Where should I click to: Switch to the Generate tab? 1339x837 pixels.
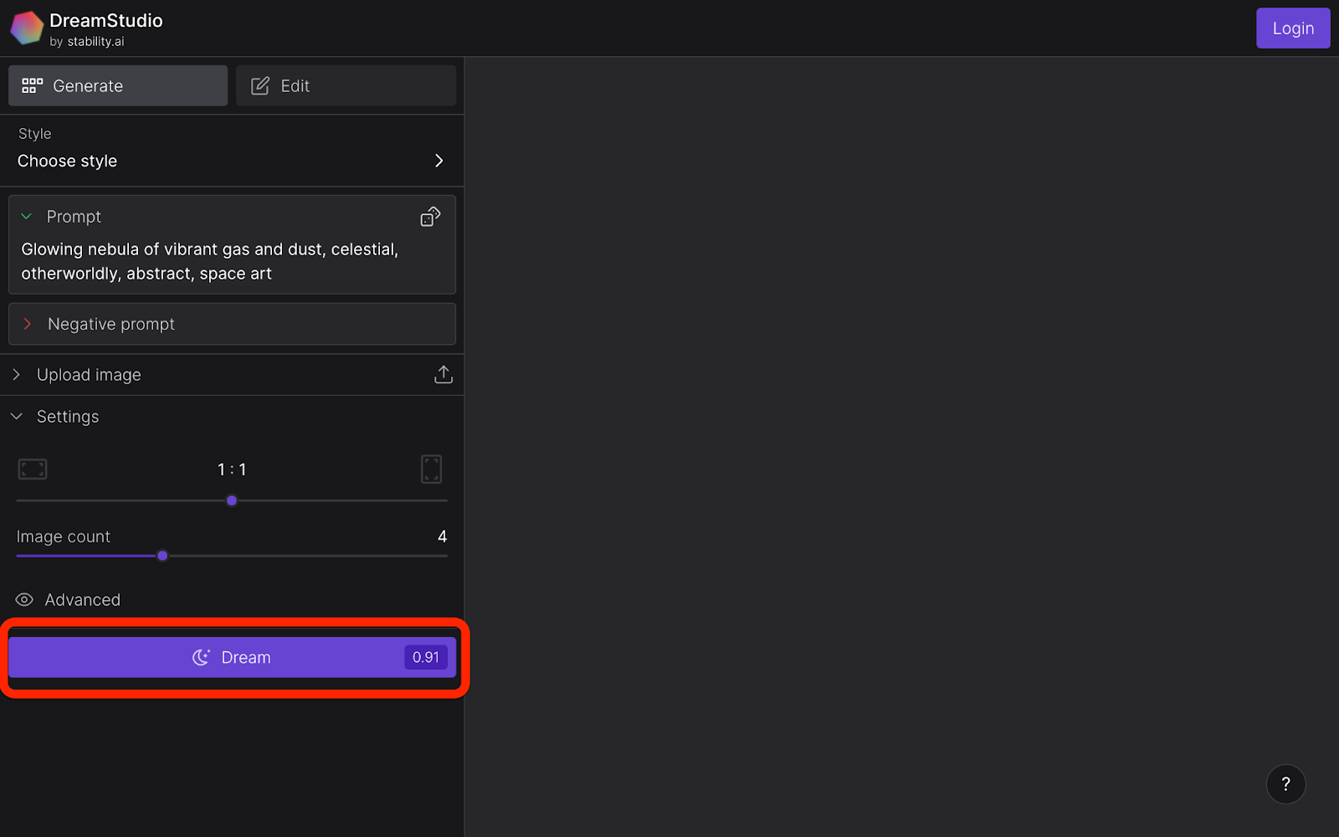(x=118, y=85)
